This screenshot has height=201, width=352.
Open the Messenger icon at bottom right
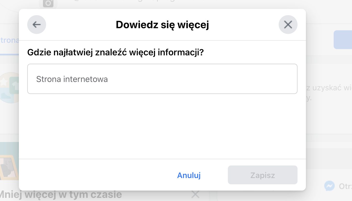coord(329,186)
